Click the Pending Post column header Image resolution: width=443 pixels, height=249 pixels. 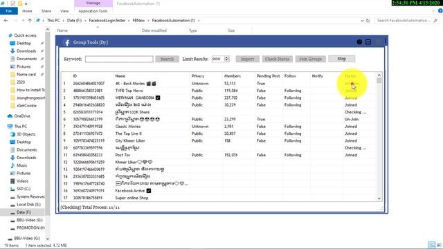point(268,76)
